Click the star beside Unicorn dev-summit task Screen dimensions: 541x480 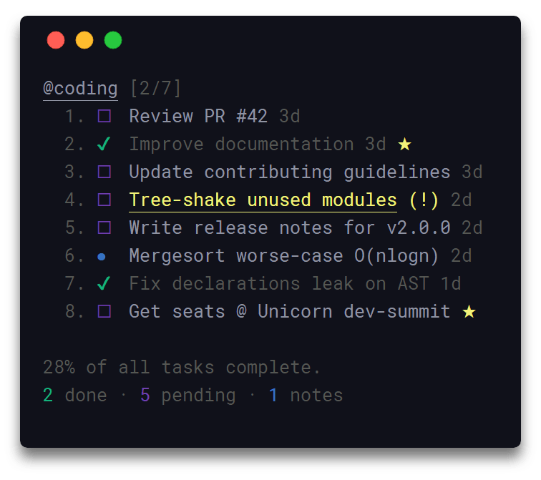tap(469, 312)
